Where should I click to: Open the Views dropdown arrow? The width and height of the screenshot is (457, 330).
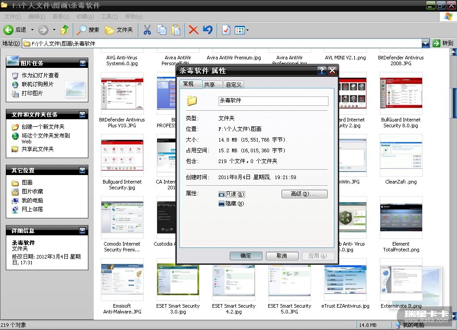pos(247,30)
